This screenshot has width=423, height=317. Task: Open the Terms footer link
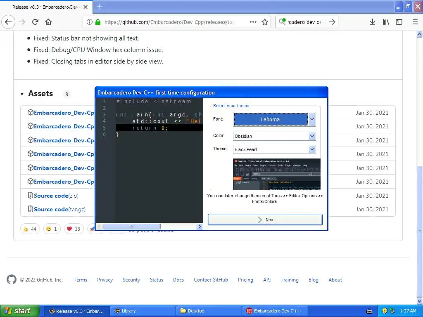81,280
